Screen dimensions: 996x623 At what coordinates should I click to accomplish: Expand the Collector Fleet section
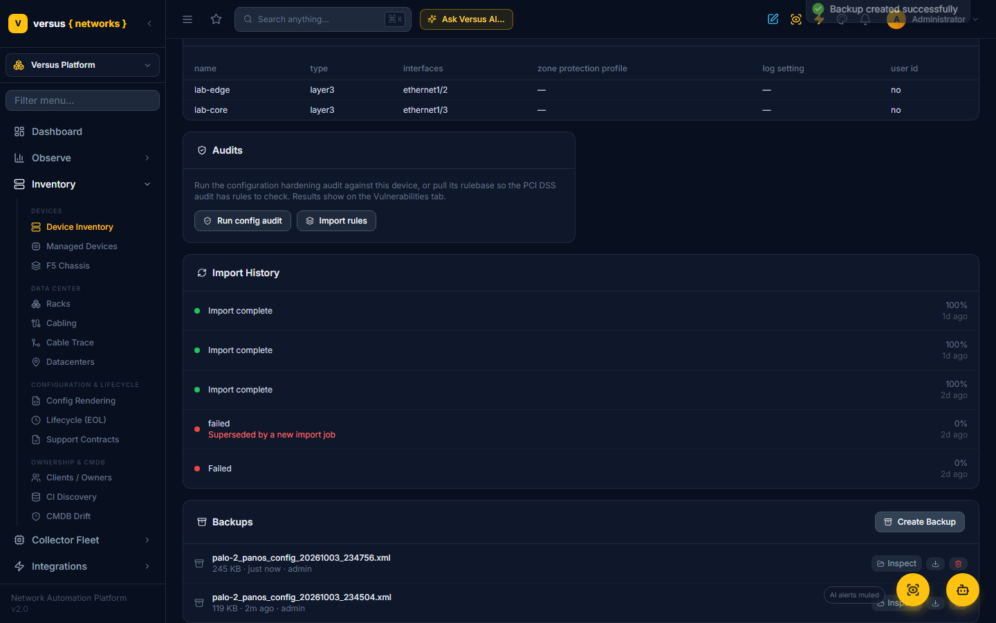[x=82, y=540]
